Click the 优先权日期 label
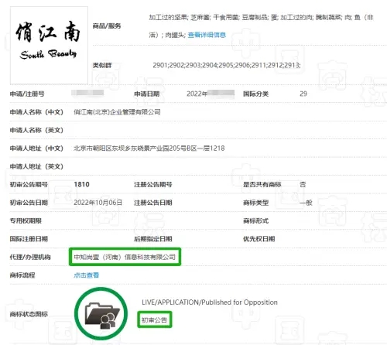Screen dimensions: 387x345 coord(259,239)
